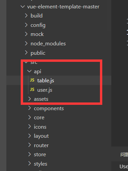Image resolution: width=128 pixels, height=171 pixels.
Task: Expand the build folder chevron
Action: click(x=26, y=15)
